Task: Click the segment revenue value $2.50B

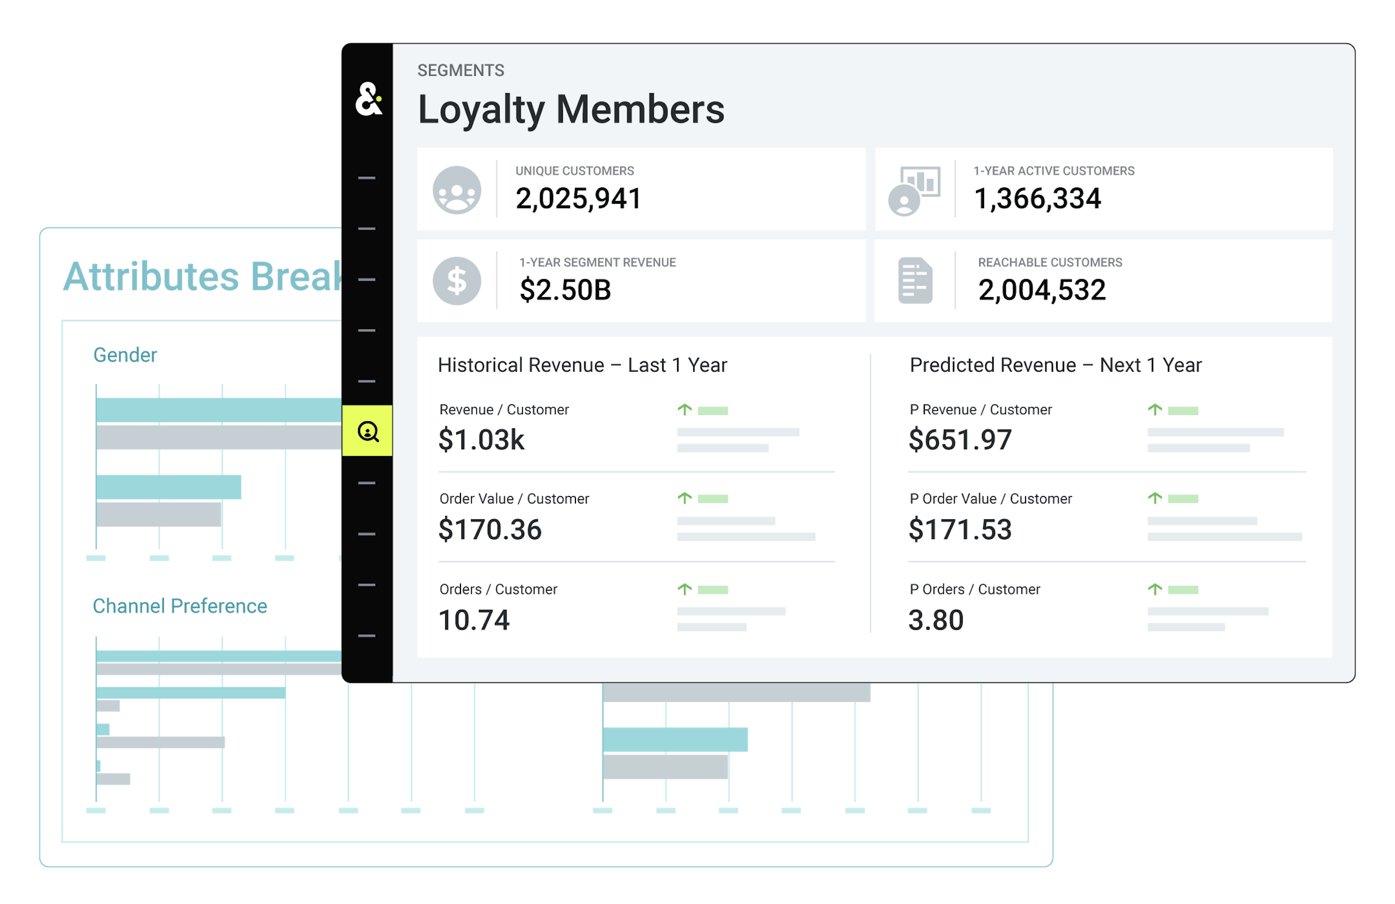Action: pos(566,290)
